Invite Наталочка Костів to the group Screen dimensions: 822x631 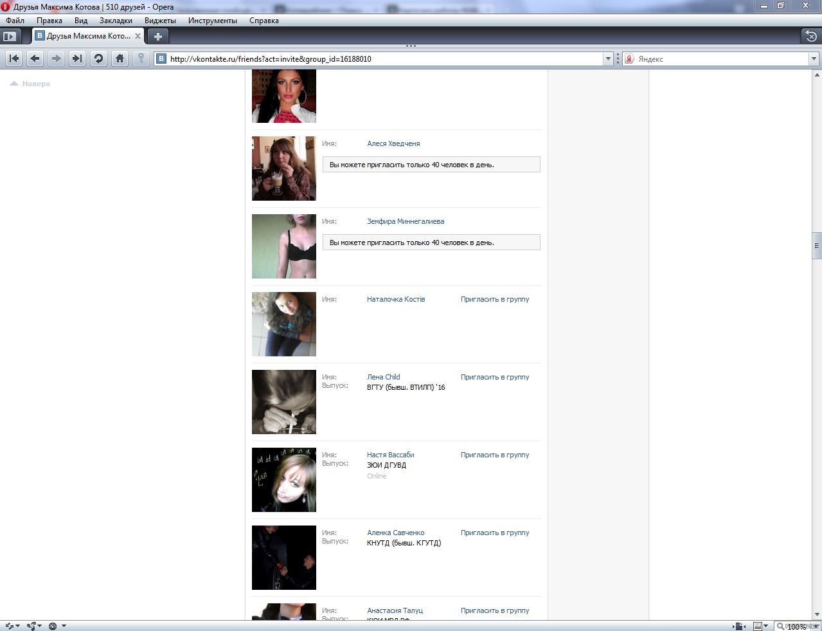[x=495, y=299]
